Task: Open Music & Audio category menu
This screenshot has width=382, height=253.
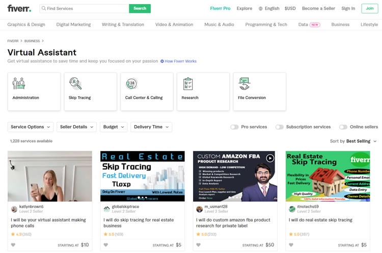Action: (x=219, y=24)
